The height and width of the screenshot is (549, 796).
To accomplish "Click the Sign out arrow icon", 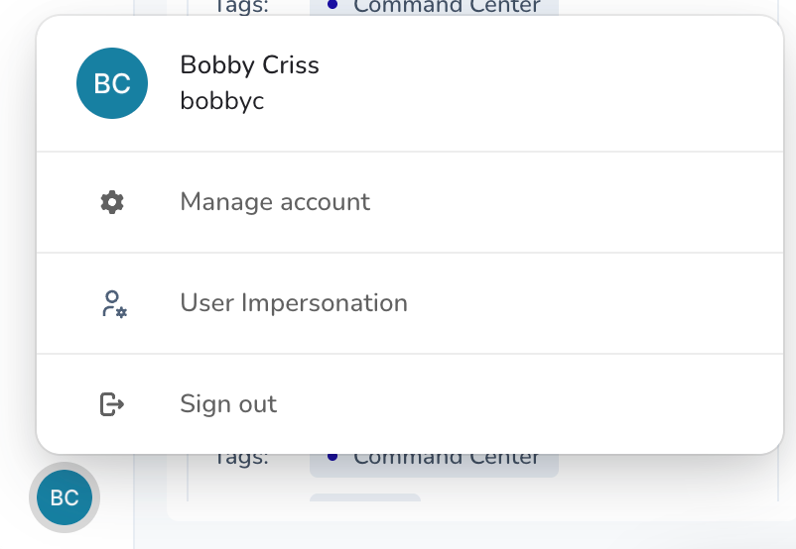I will [112, 404].
